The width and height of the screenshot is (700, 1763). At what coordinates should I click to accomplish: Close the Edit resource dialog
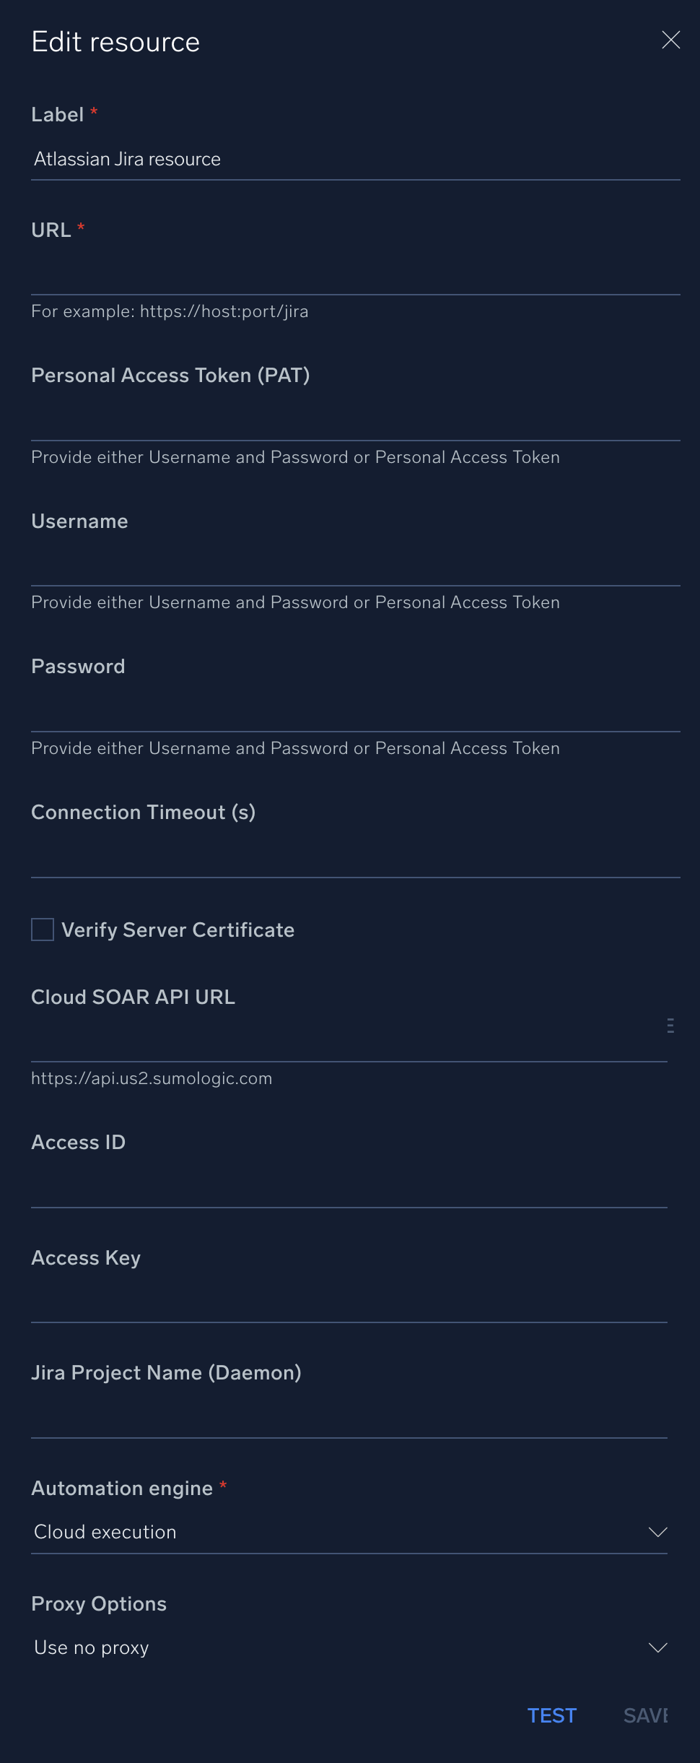tap(670, 40)
